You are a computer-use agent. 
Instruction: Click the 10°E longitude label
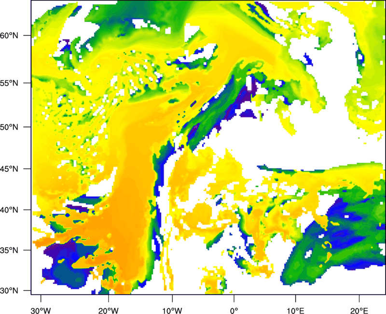point(295,311)
